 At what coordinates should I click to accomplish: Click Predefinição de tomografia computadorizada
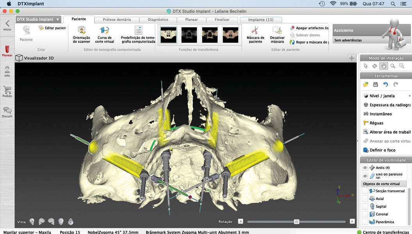click(137, 34)
